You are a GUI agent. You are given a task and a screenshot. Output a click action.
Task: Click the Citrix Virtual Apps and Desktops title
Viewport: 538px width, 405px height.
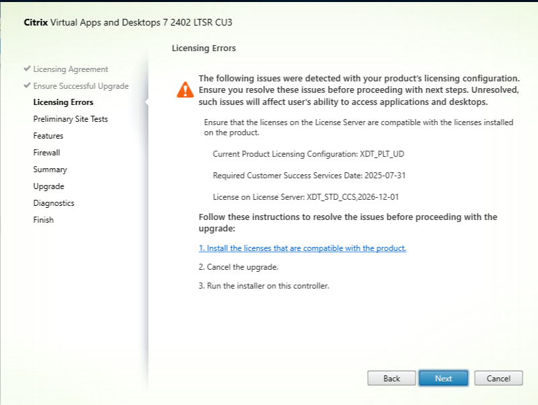[x=128, y=22]
